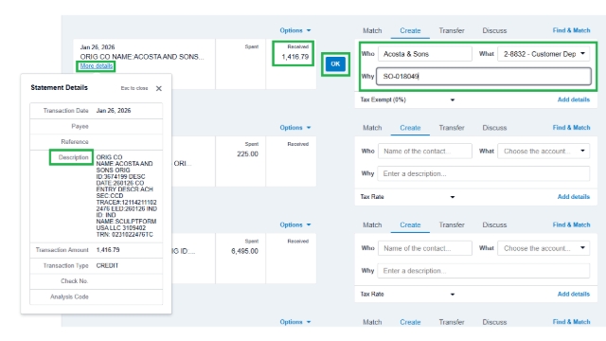This screenshot has height=341, width=606.
Task: Select Create tab for Acosta transaction
Action: tap(410, 30)
